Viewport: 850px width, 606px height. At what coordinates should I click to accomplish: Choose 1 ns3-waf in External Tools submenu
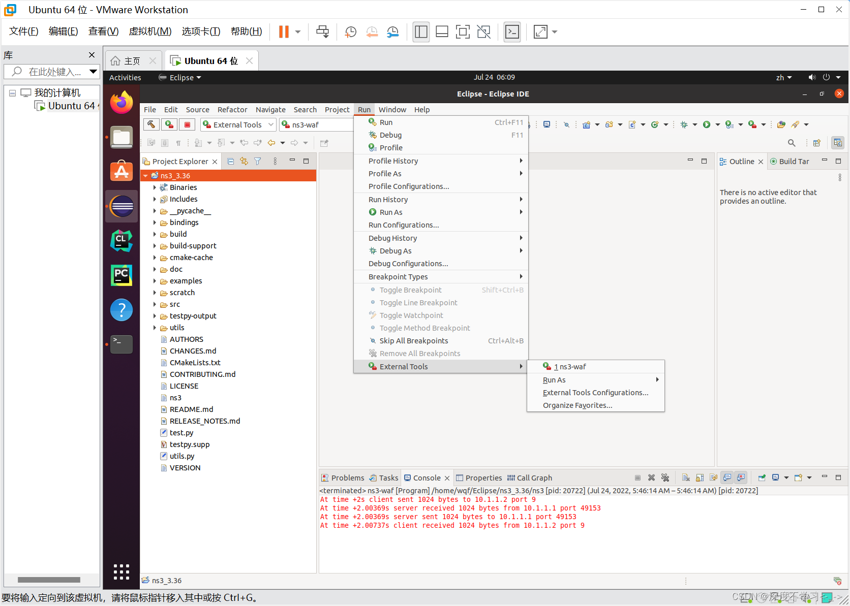click(595, 367)
